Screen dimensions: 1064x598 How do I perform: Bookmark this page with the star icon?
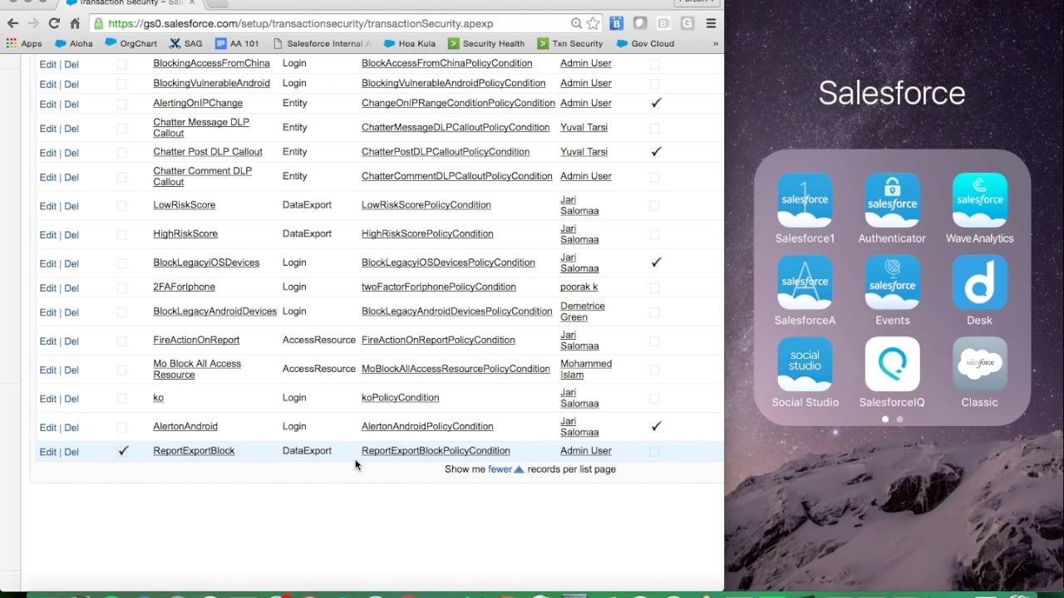[x=593, y=23]
